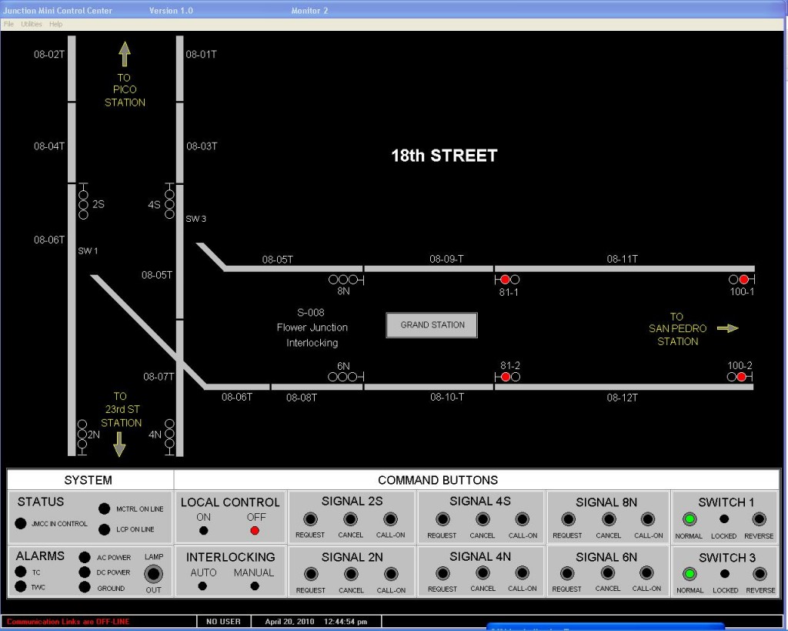Open the Help menu
Viewport: 788px width, 631px height.
coord(55,24)
